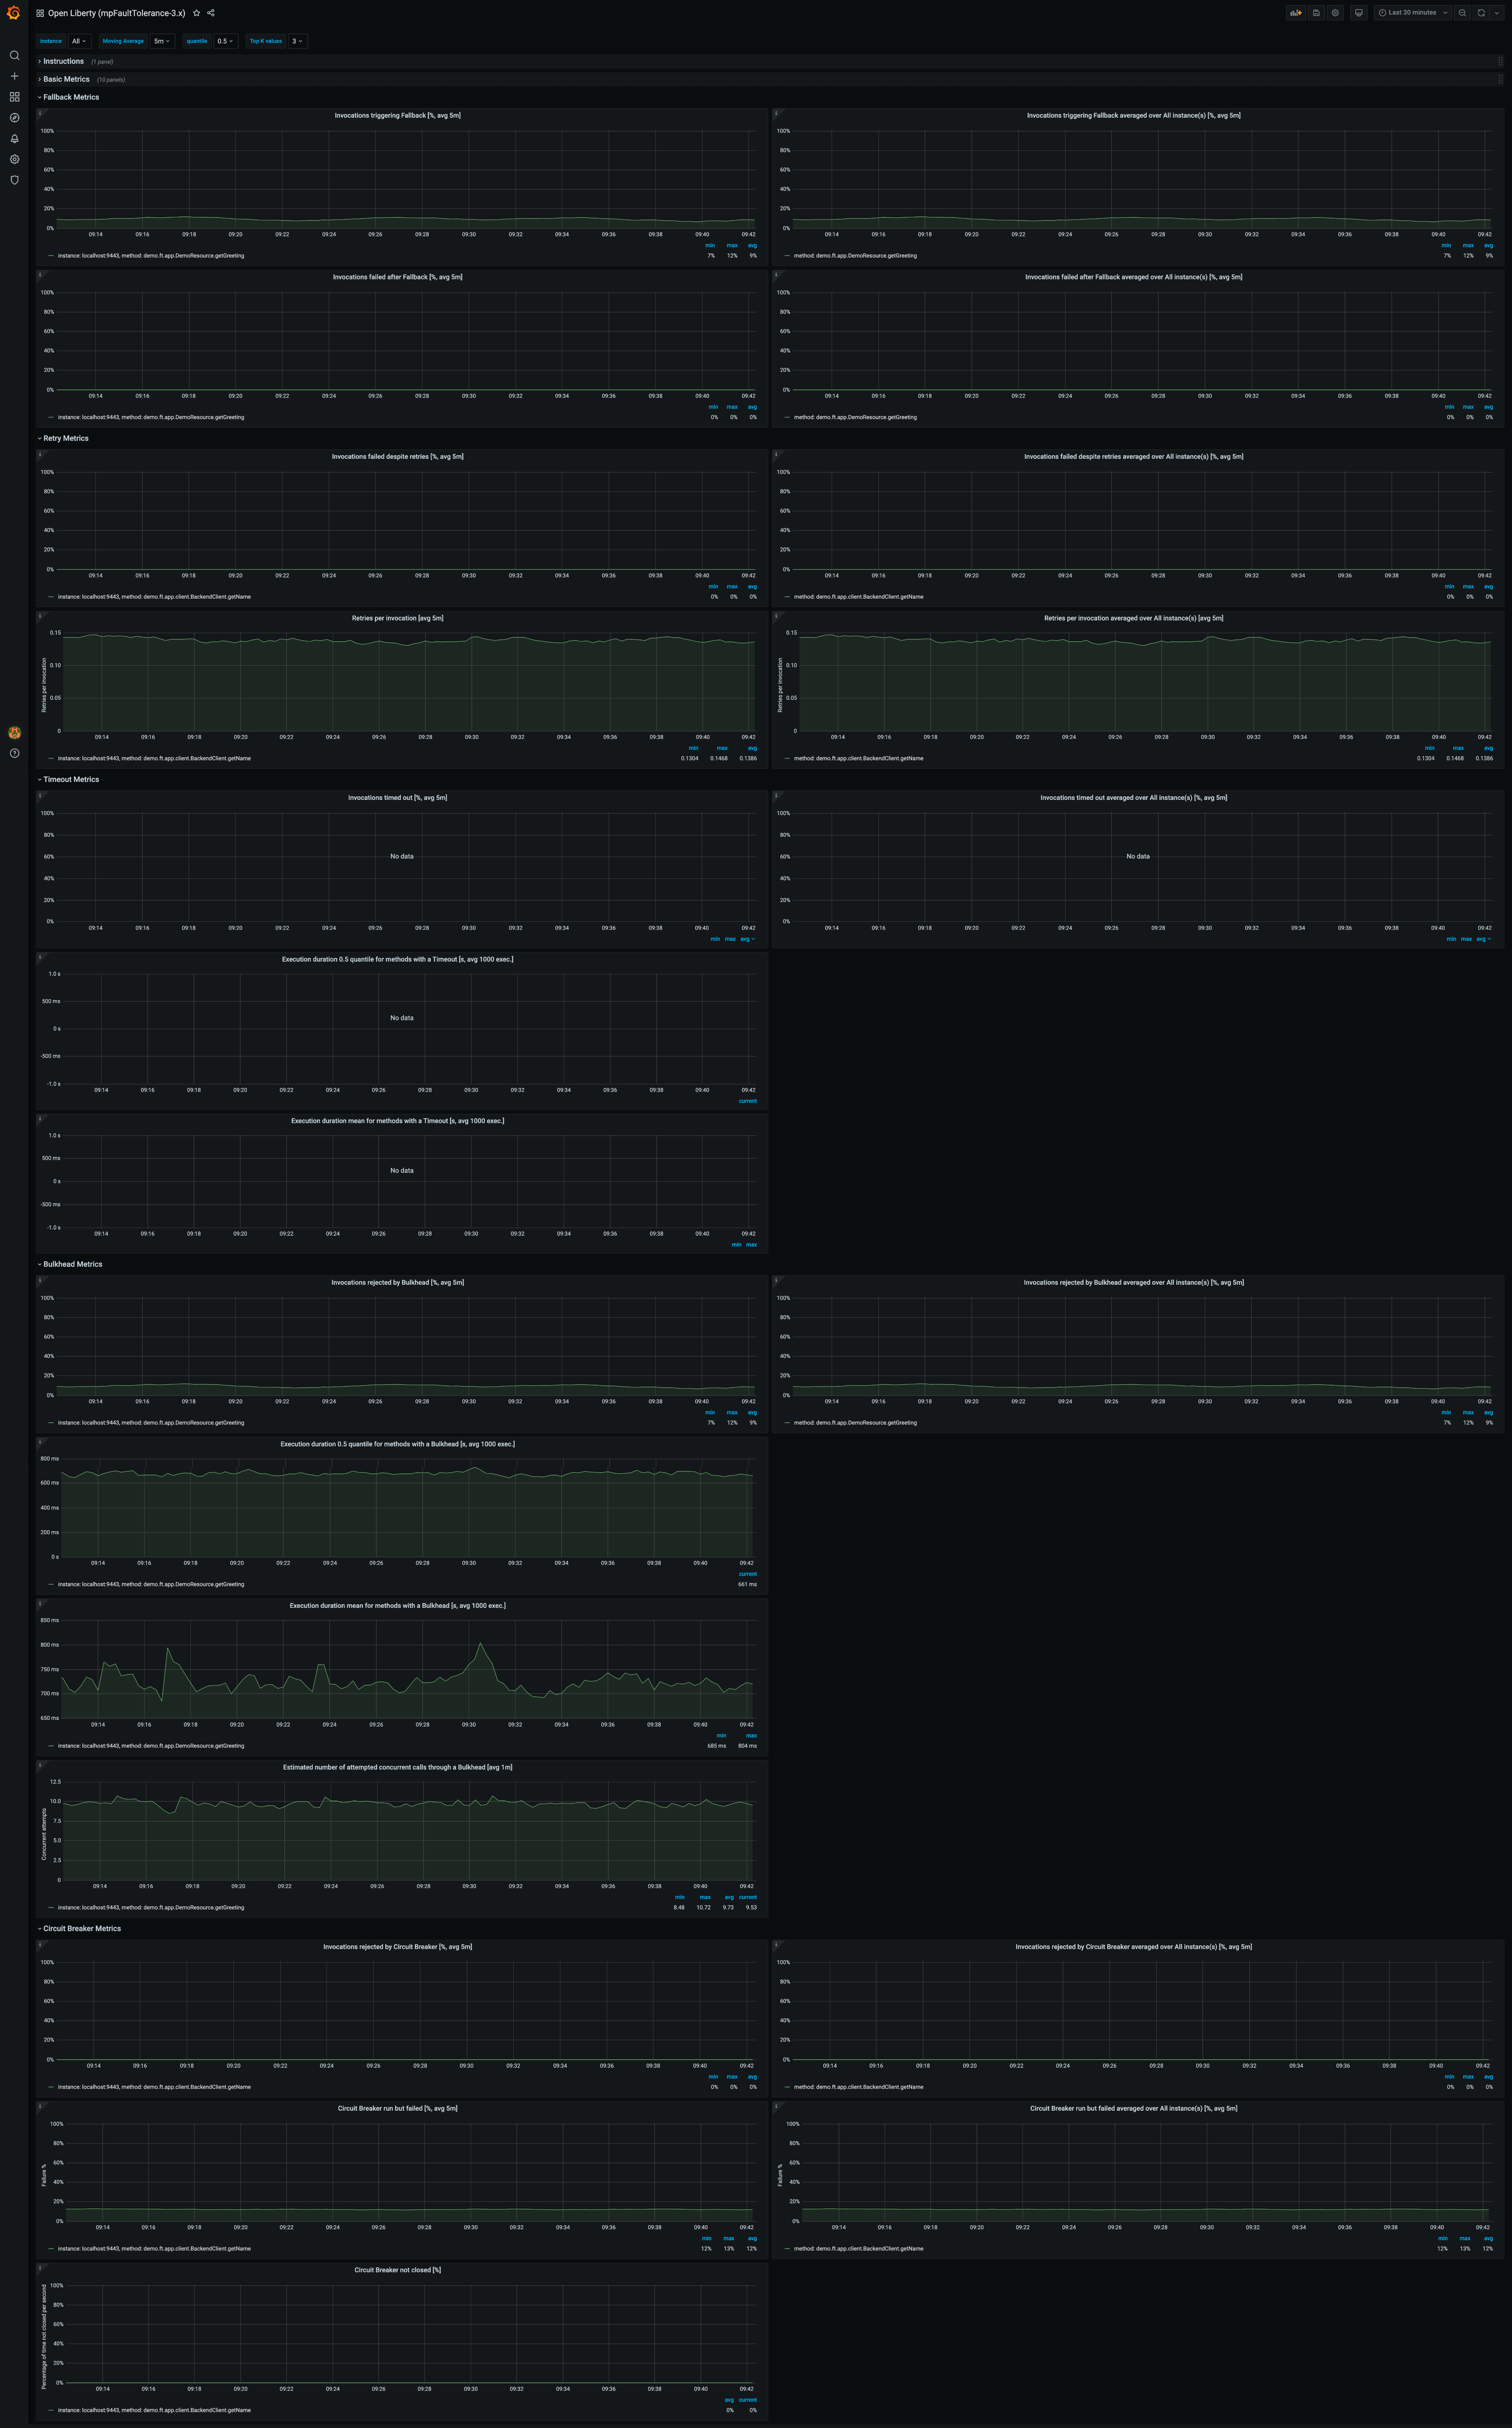Share the dashboard via the share icon

(211, 13)
